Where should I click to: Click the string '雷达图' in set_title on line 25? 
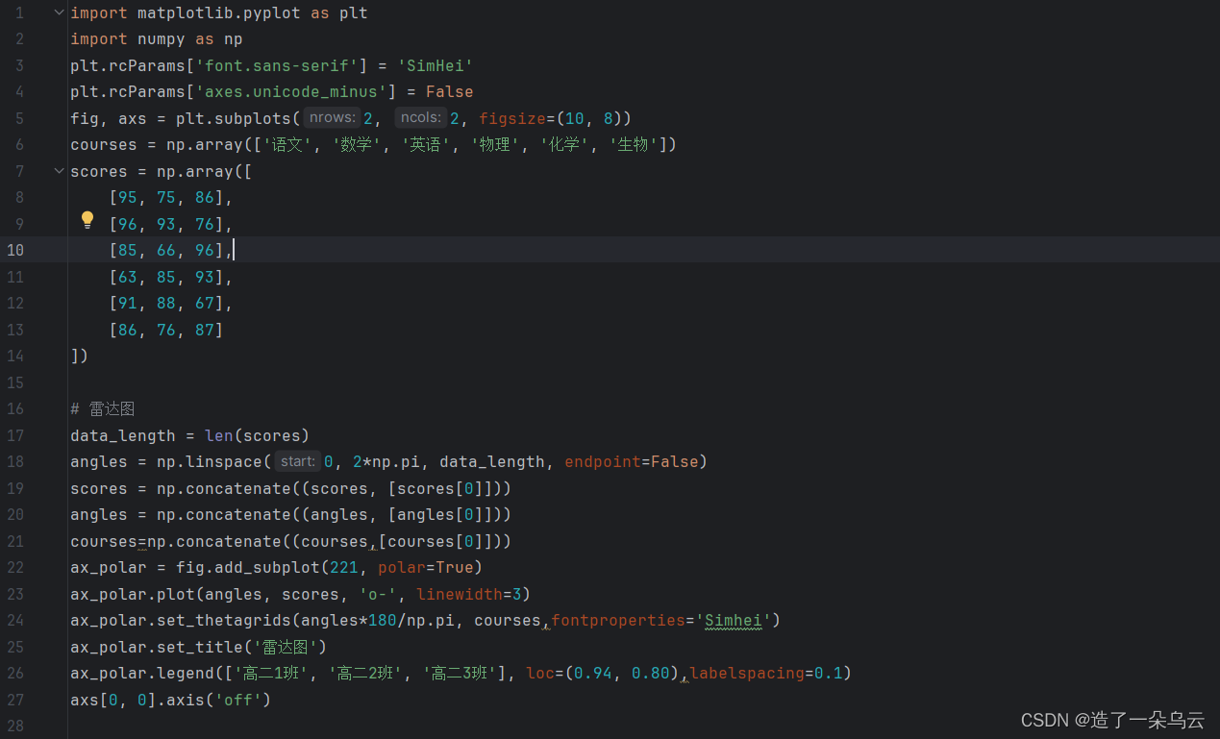286,647
